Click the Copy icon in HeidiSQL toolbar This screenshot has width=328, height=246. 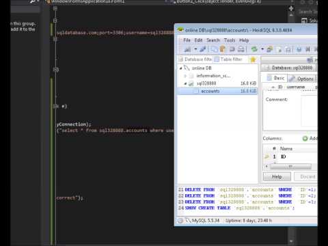[x=214, y=49]
